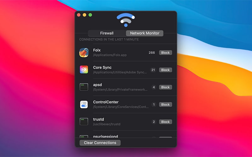Block the Folx application
This screenshot has width=252, height=157.
pyautogui.click(x=165, y=53)
